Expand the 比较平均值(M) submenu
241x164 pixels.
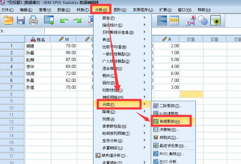[122, 47]
